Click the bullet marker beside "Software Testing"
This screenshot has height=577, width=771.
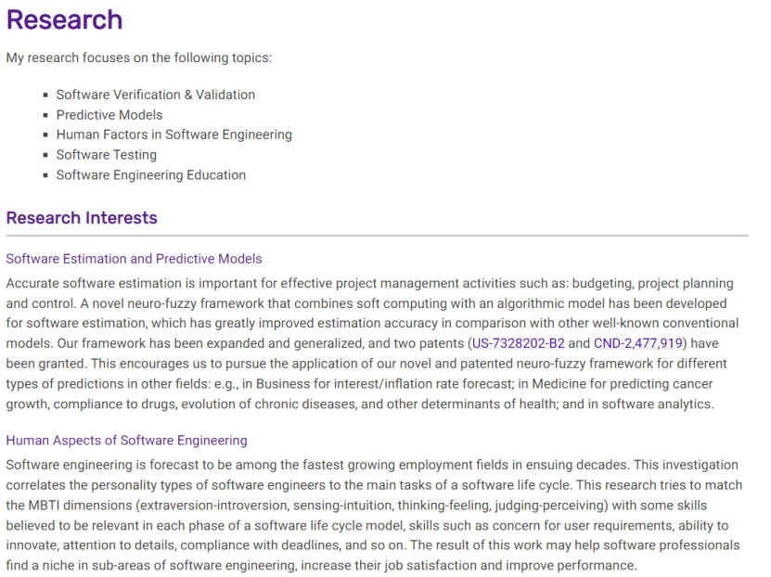tap(45, 156)
